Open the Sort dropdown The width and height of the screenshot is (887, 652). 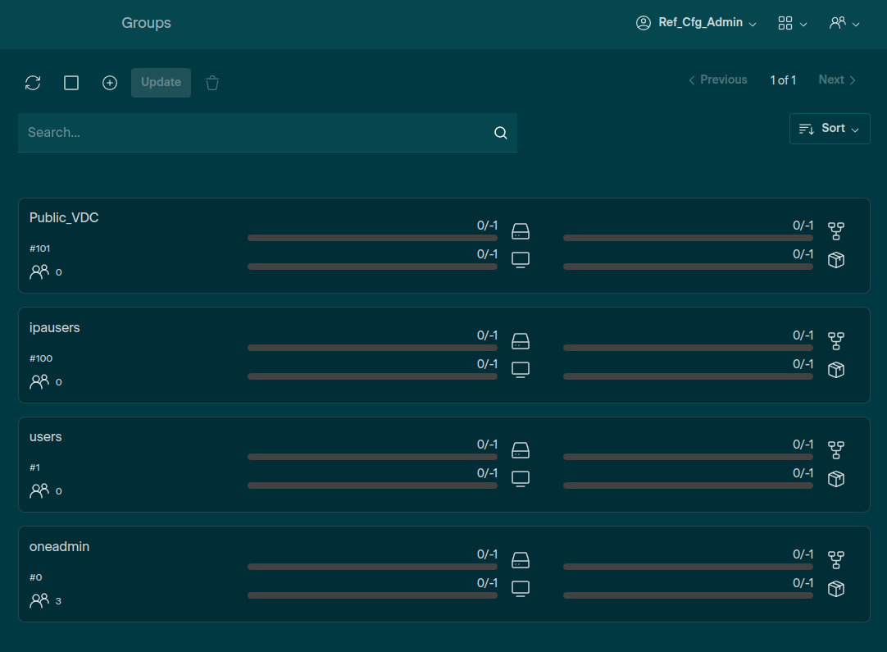click(x=830, y=129)
